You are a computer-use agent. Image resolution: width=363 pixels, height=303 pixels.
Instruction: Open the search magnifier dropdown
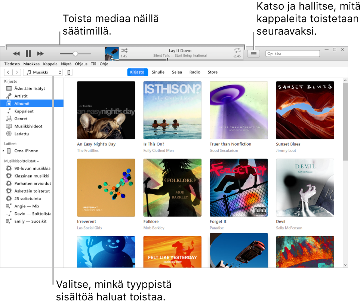pos(270,54)
